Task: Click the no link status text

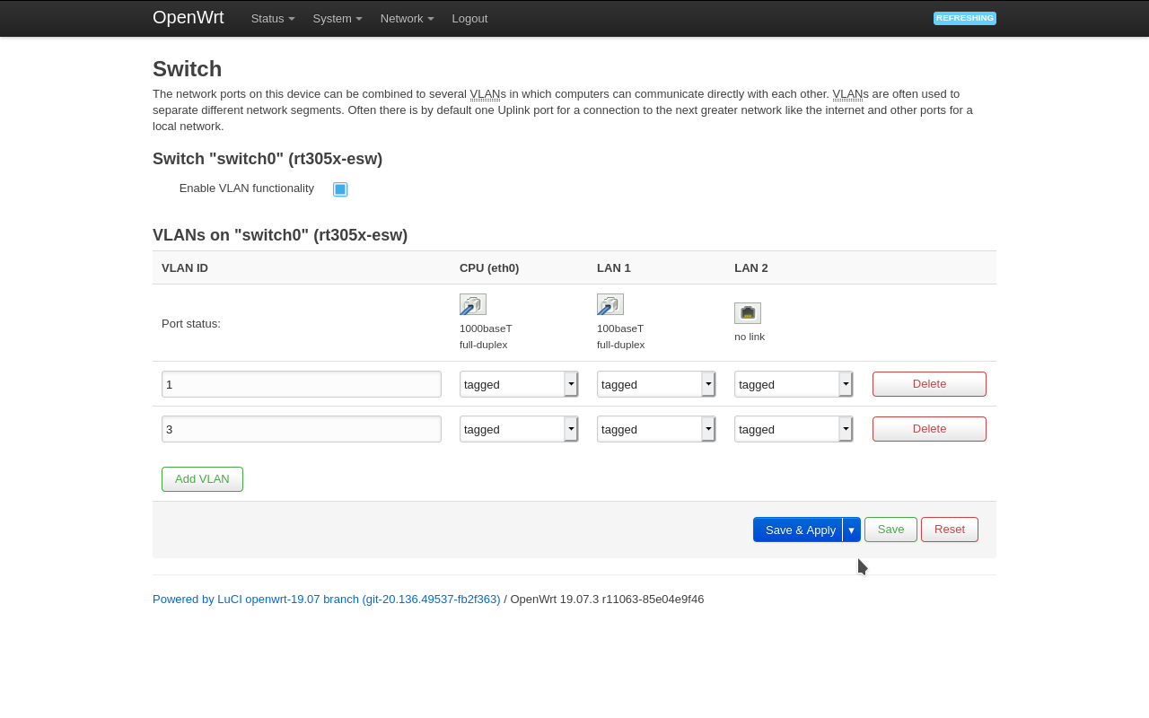Action: coord(750,337)
